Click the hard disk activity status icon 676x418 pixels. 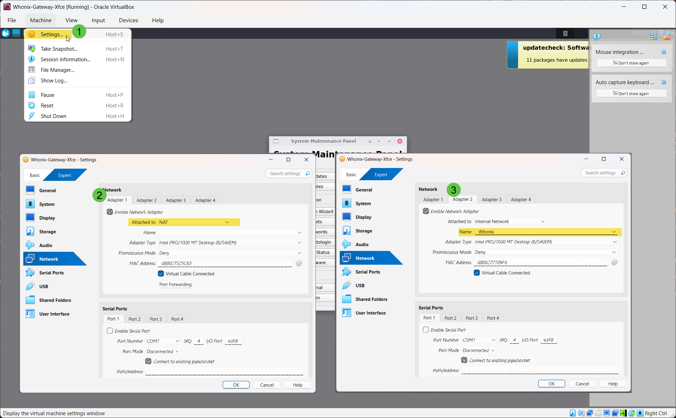[x=572, y=413]
